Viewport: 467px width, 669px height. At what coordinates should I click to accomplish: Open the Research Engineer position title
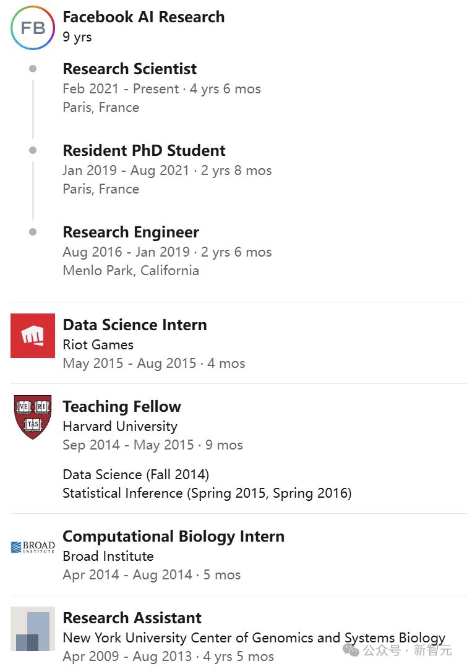[x=131, y=232]
